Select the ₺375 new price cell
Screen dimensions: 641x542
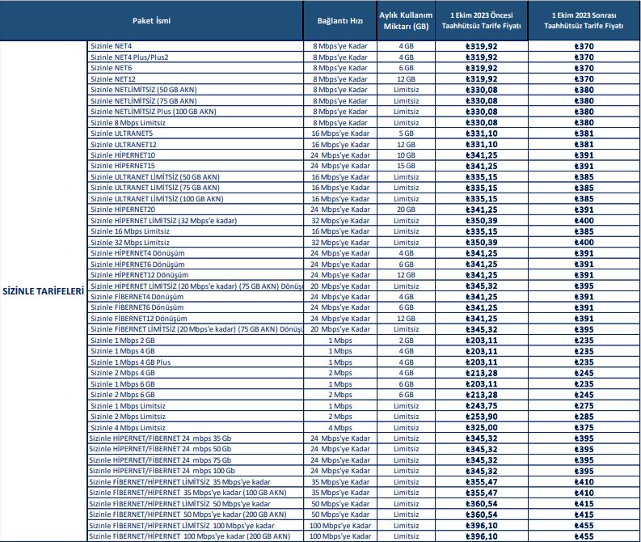pos(586,427)
